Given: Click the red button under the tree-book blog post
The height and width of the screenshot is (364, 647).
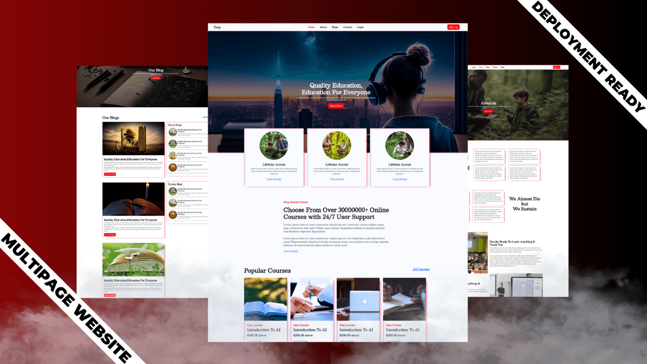Looking at the screenshot, I should point(109,174).
